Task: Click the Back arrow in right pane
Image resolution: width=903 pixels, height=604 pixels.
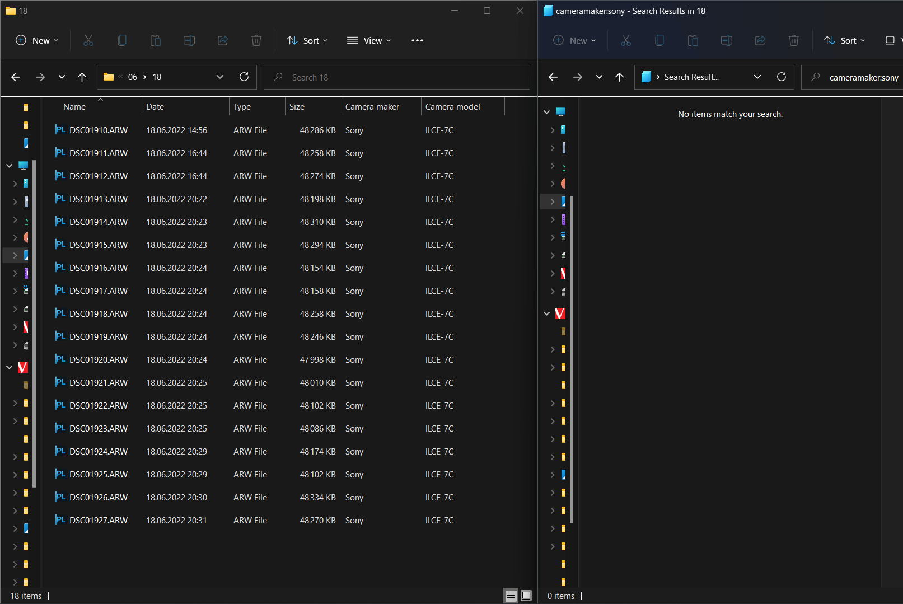Action: pos(553,77)
